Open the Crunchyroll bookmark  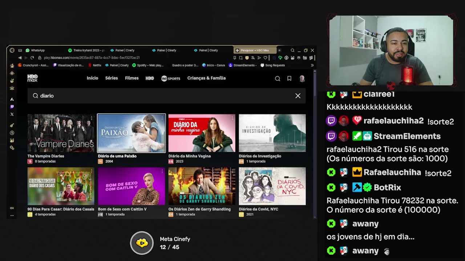pos(33,65)
